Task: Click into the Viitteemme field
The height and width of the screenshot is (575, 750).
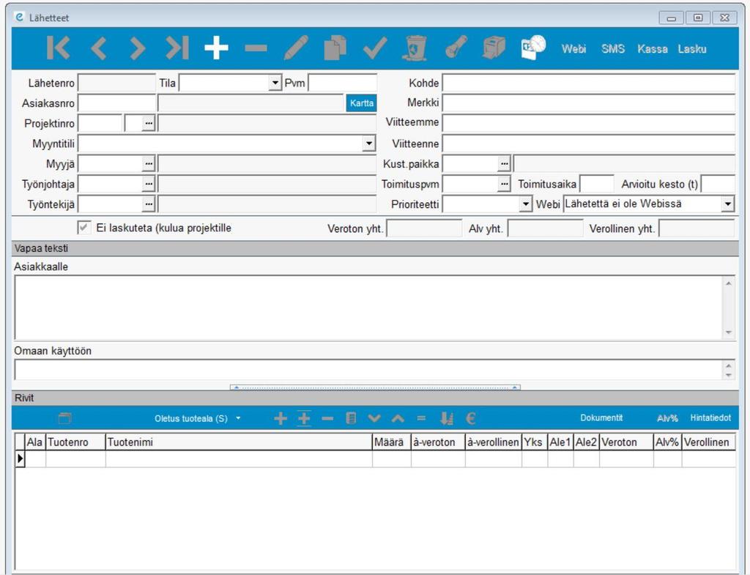Action: tap(588, 123)
